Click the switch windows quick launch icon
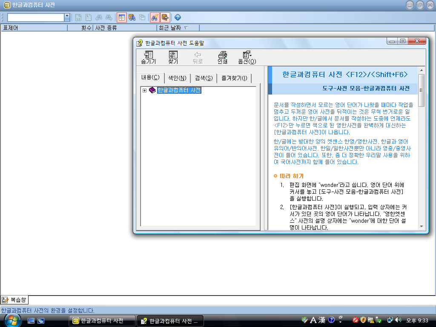The width and height of the screenshot is (436, 327). (x=41, y=321)
